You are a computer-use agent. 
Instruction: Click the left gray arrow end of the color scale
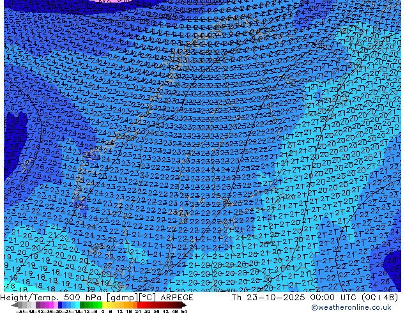[x=15, y=305]
